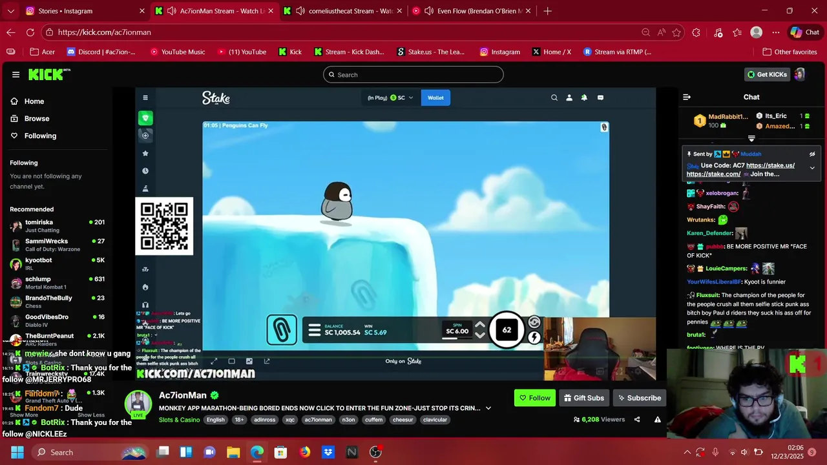Open the Stake chat bubble icon
Viewport: 827px width, 465px height.
600,98
